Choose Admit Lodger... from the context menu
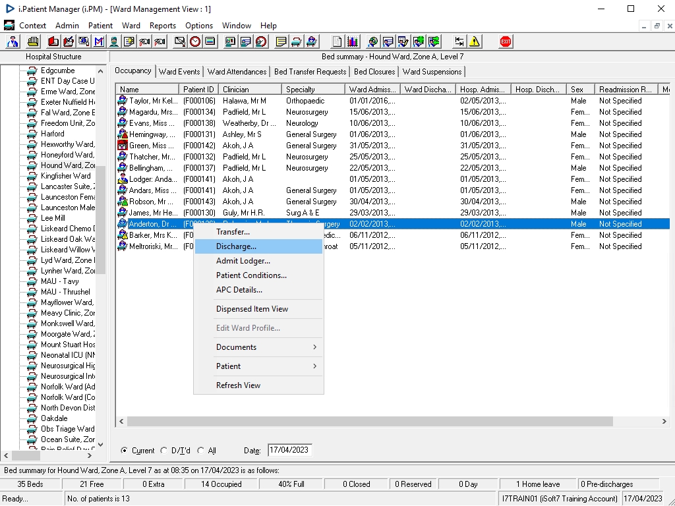675x506 pixels. [x=258, y=261]
